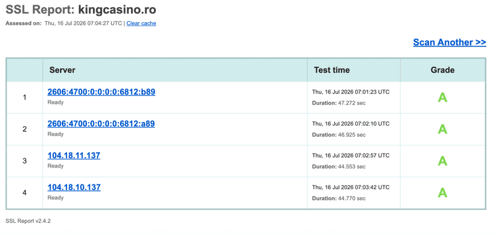Click the Clear cache link

coord(141,23)
